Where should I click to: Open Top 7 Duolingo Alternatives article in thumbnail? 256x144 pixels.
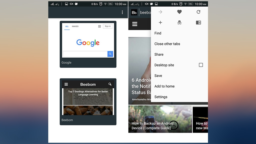coord(88,97)
